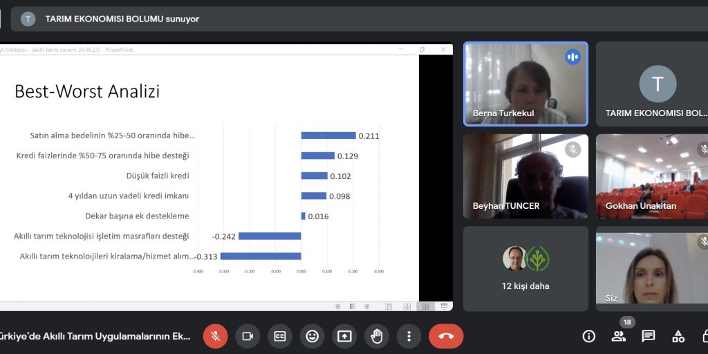Screen dimensions: 708x354
Task: Open the emoji reactions button
Action: (x=312, y=336)
